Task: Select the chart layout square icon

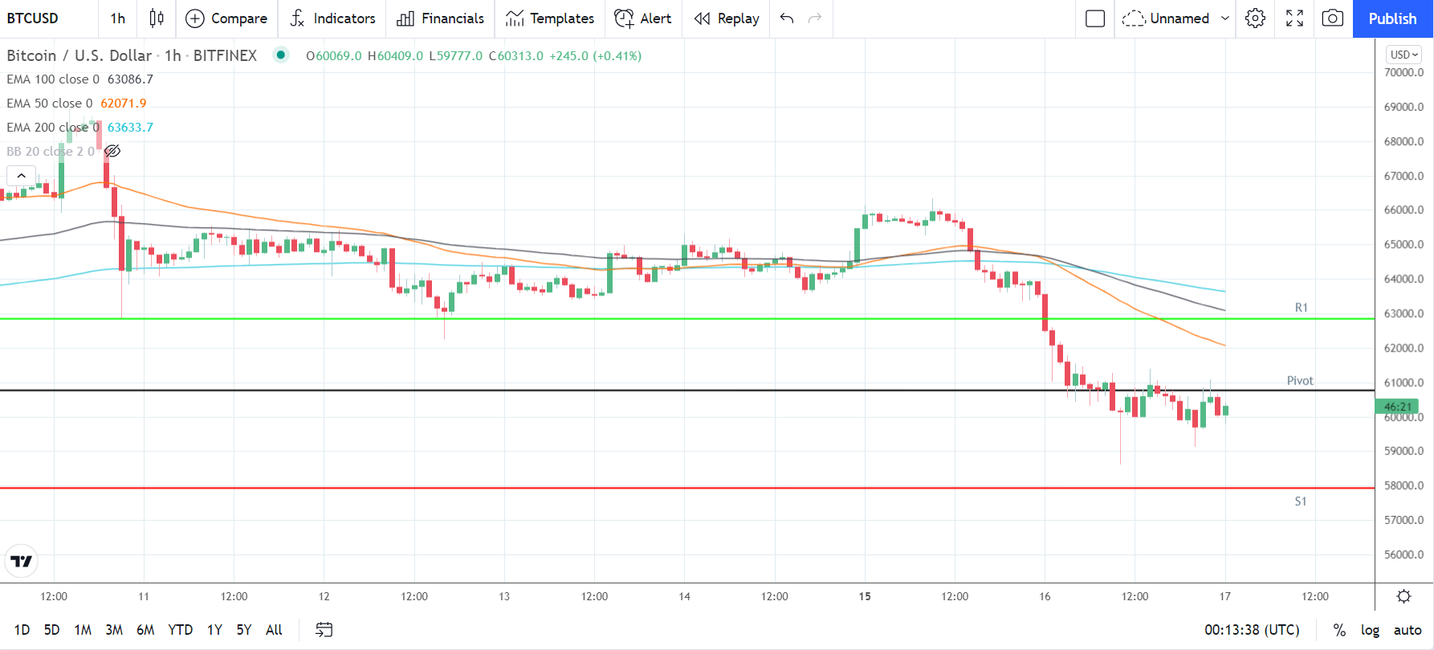Action: coord(1095,18)
